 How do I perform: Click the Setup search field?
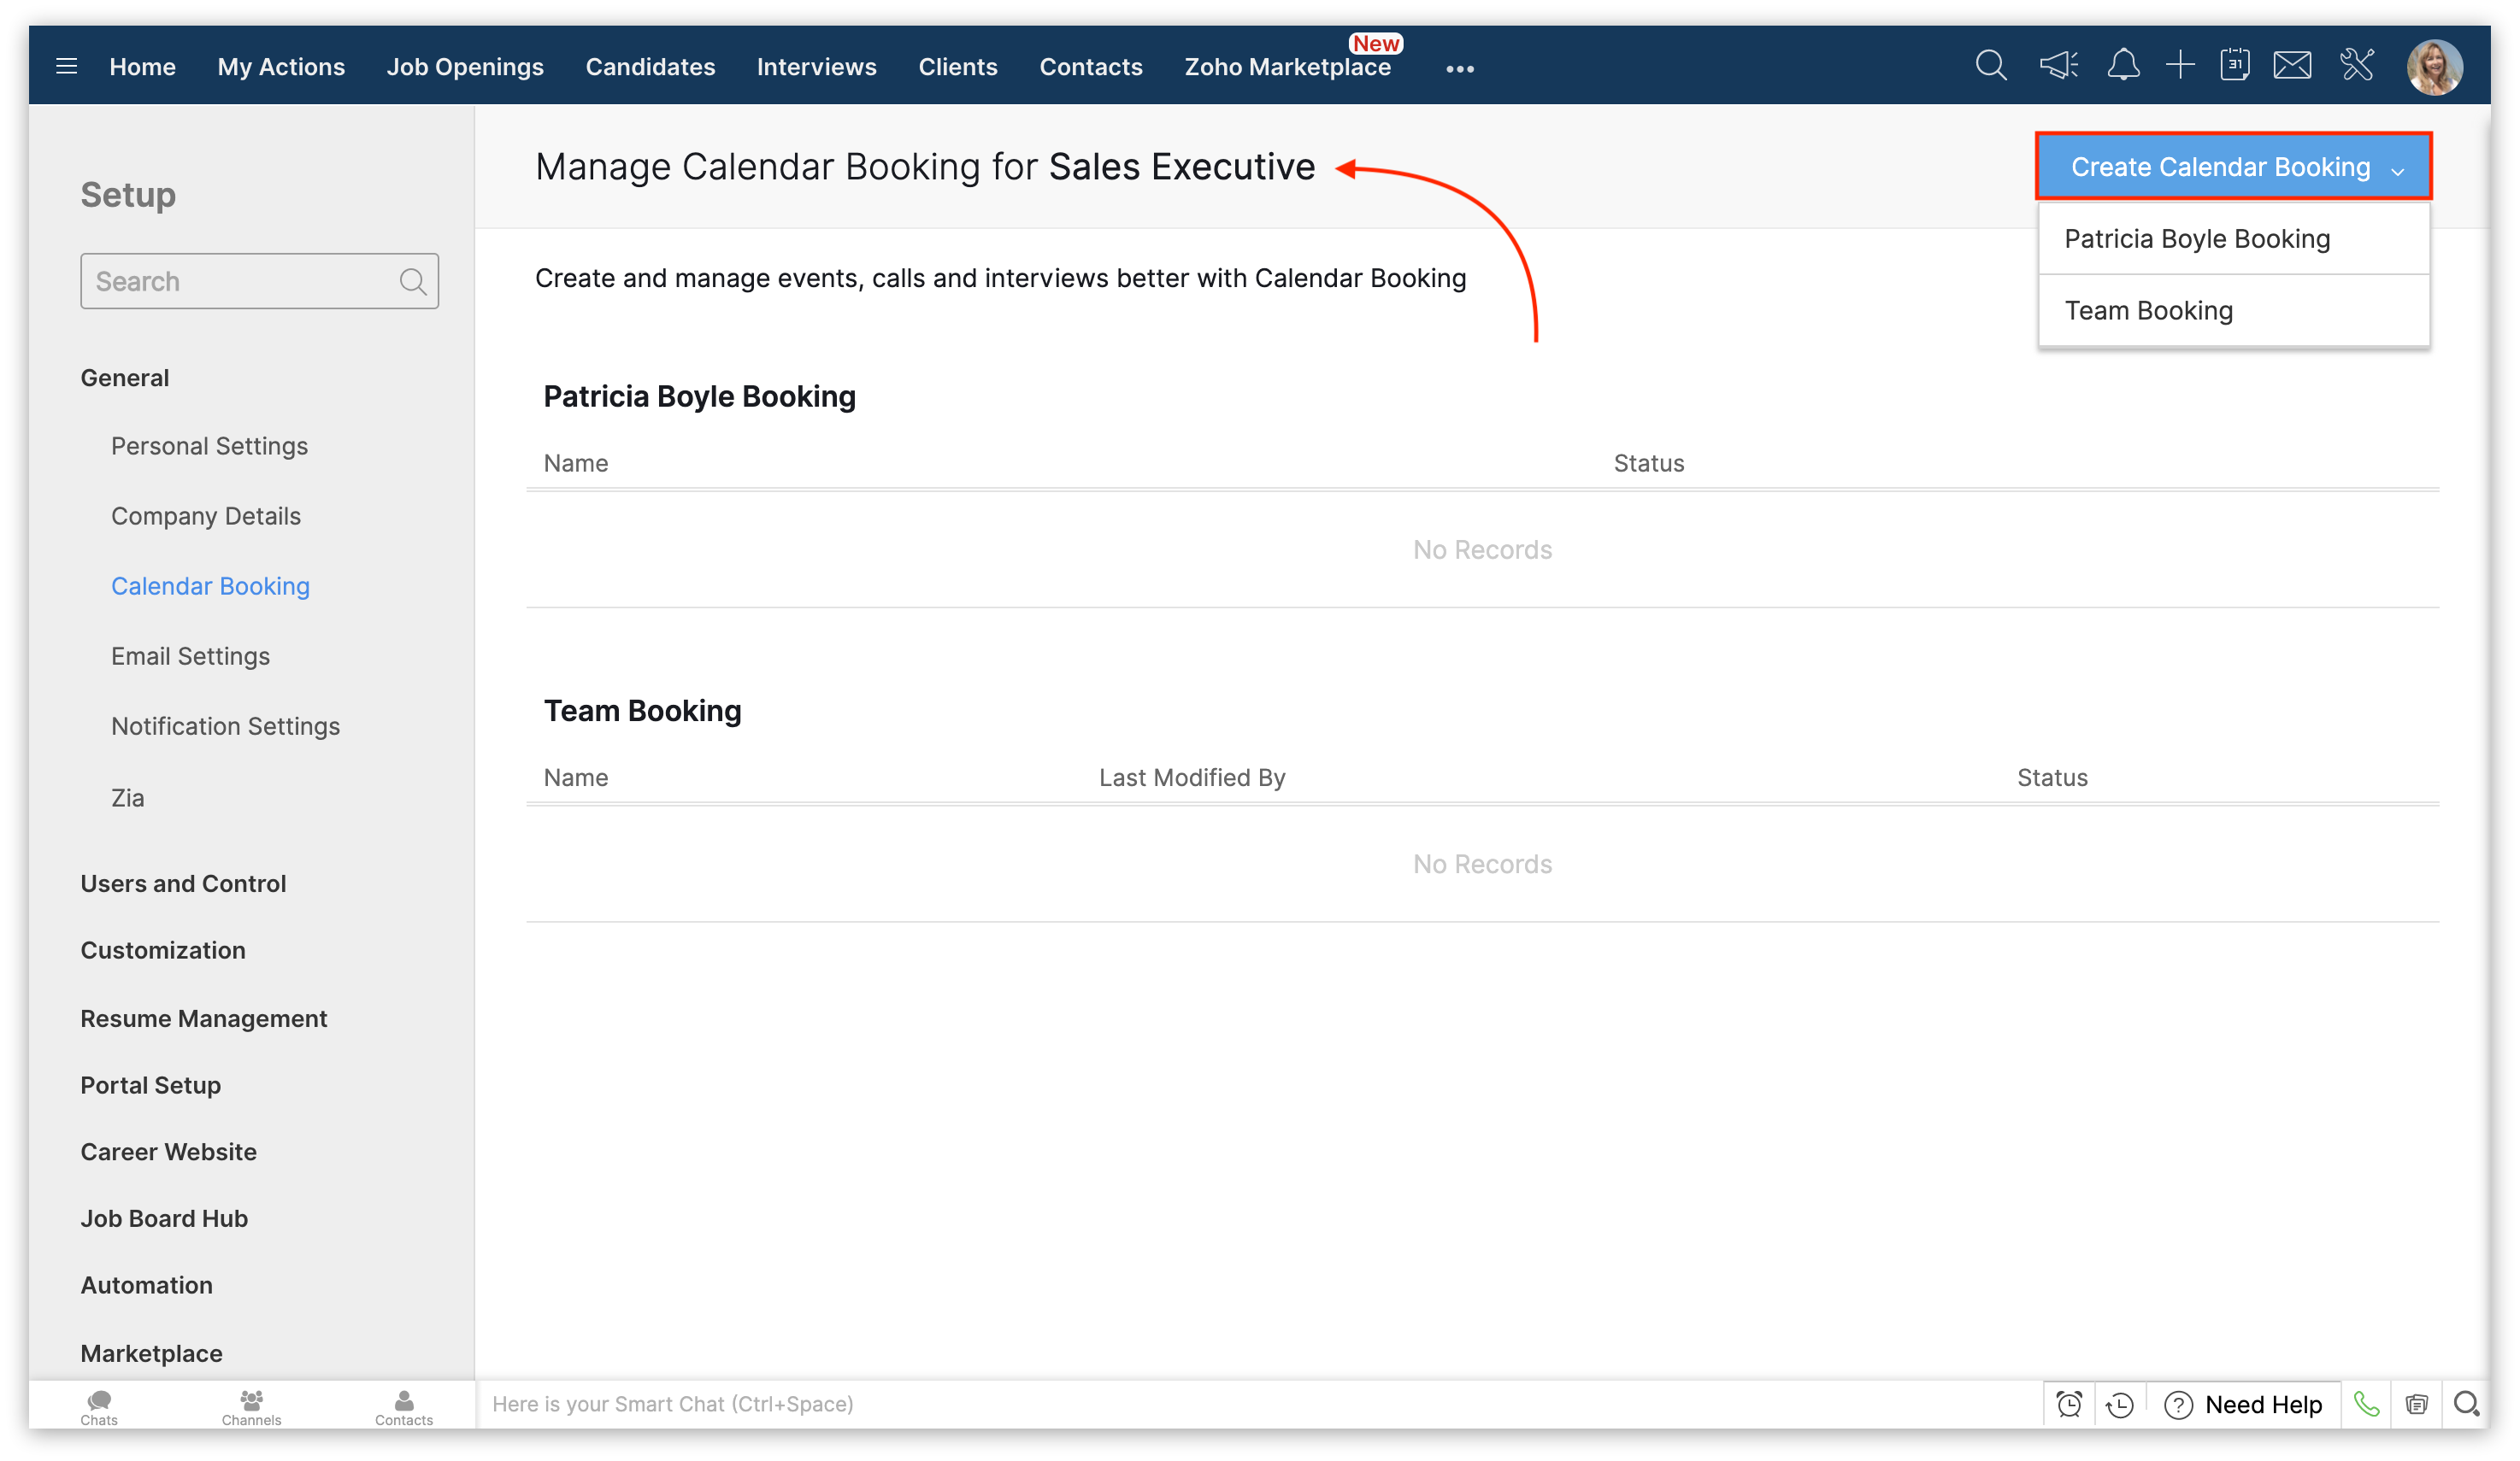pyautogui.click(x=259, y=282)
